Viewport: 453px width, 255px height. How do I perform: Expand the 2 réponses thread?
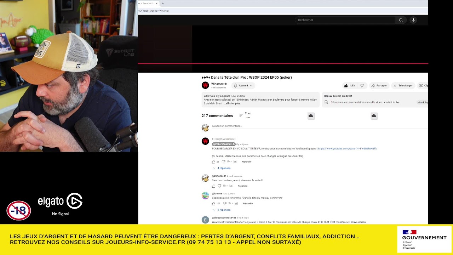(222, 210)
